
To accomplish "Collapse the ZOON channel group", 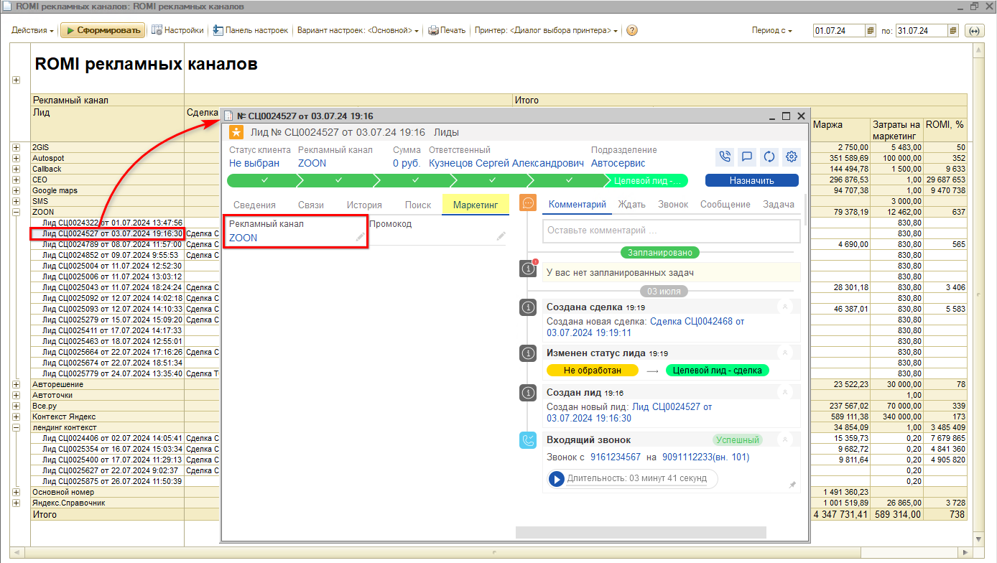I will point(16,212).
